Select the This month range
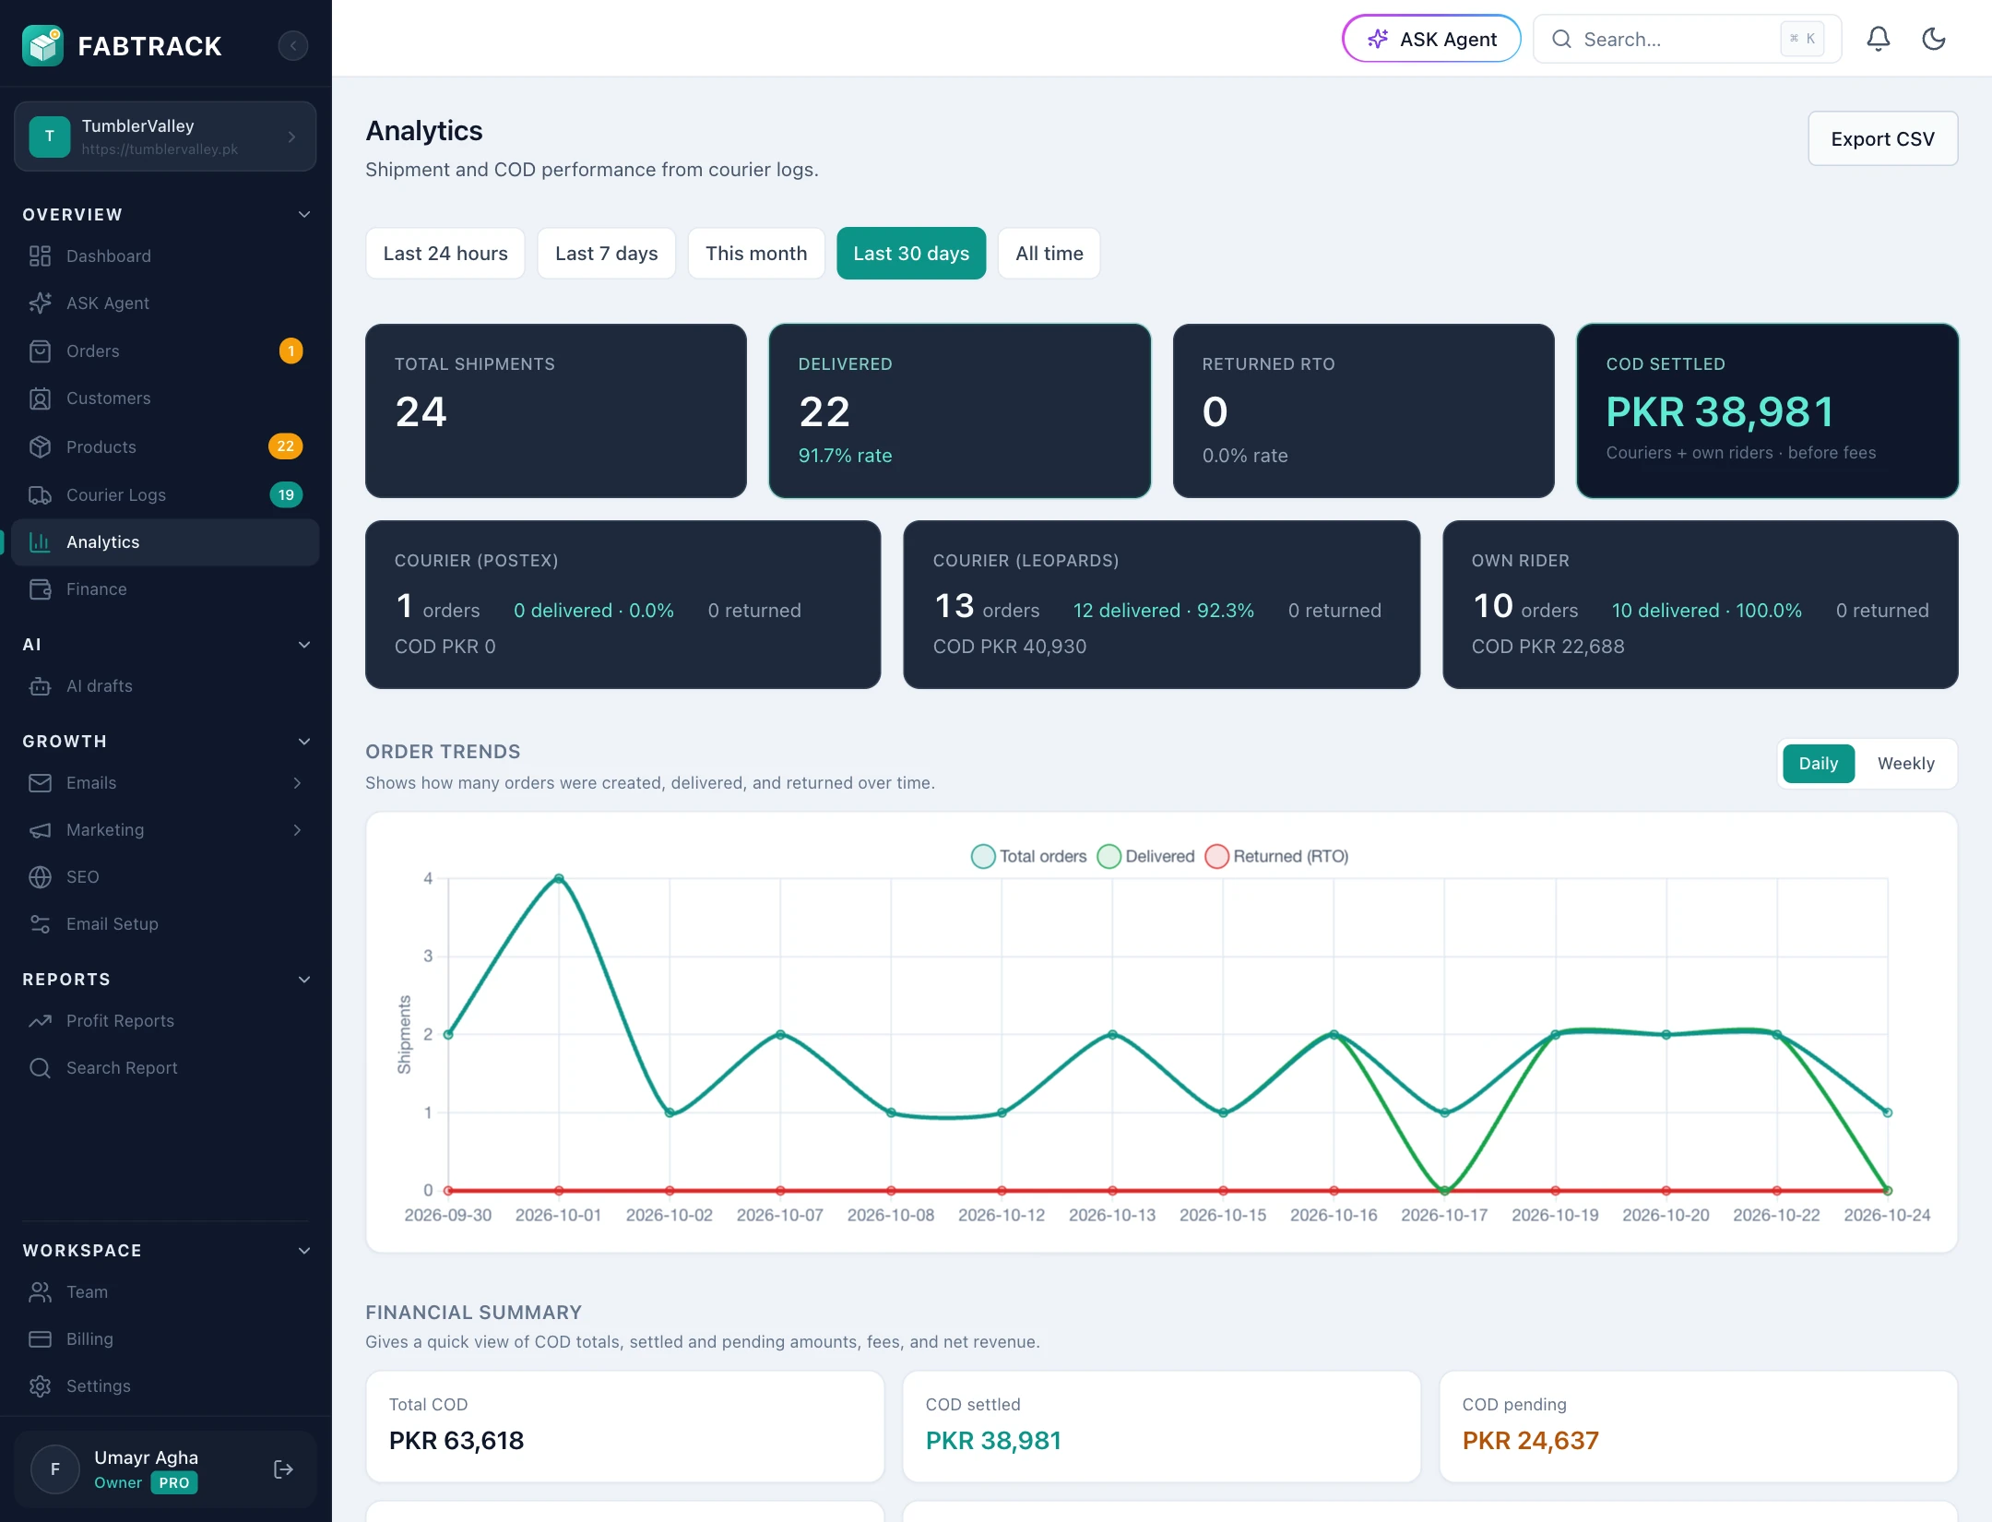The image size is (1992, 1522). coord(756,253)
